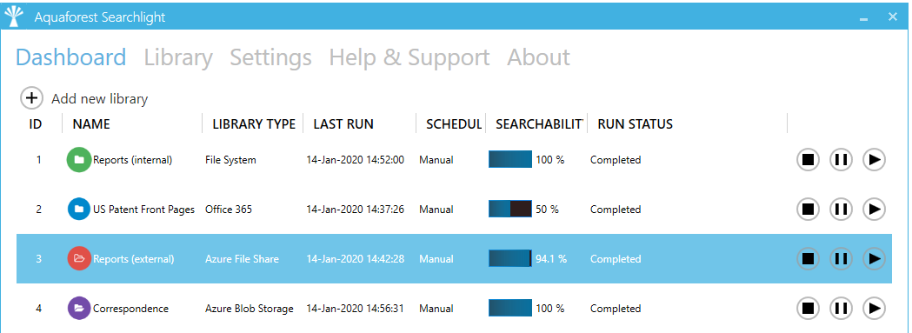Stop the Reports (internal) library run
Image resolution: width=912 pixels, height=333 pixels.
(808, 159)
